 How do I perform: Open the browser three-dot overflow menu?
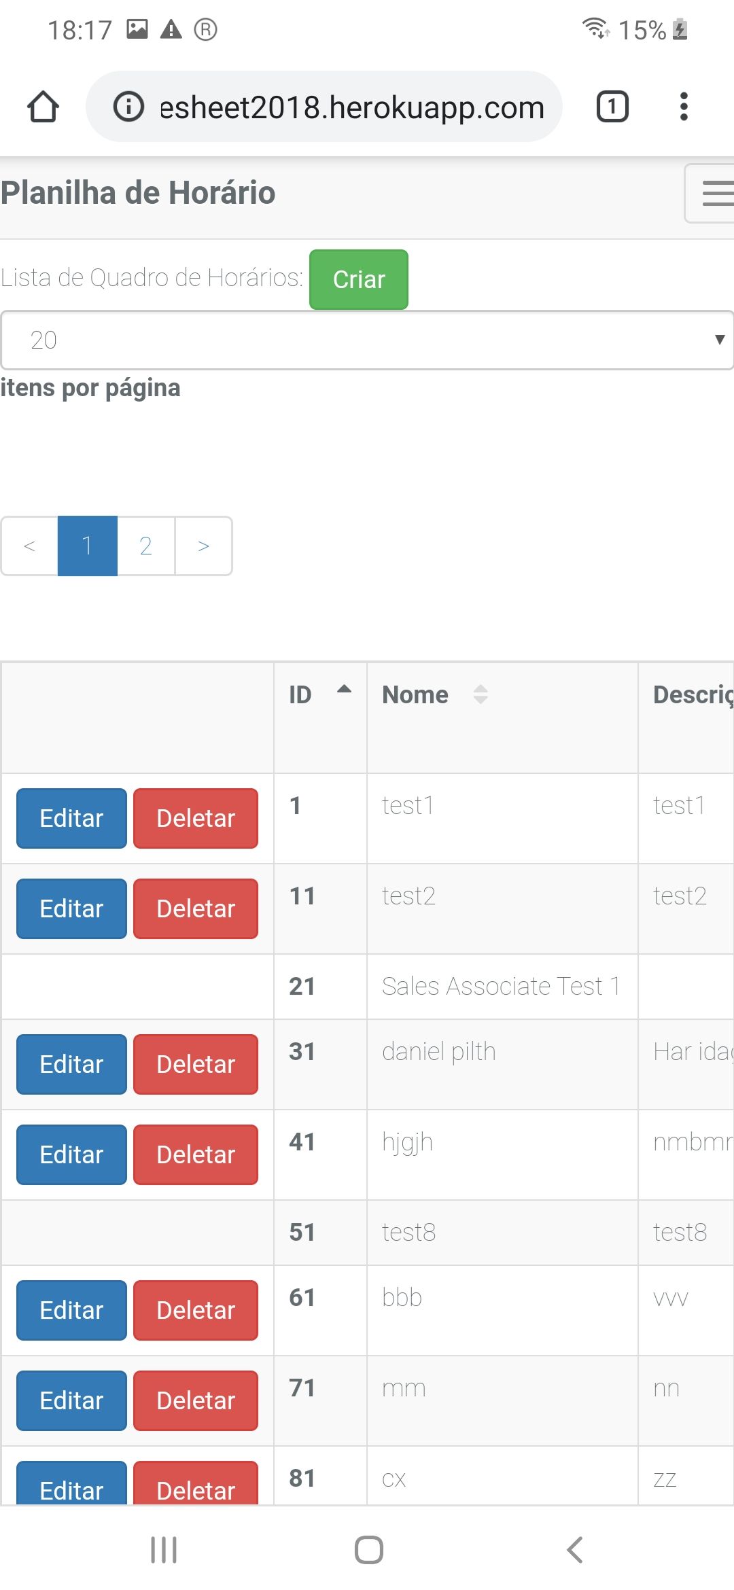click(684, 107)
